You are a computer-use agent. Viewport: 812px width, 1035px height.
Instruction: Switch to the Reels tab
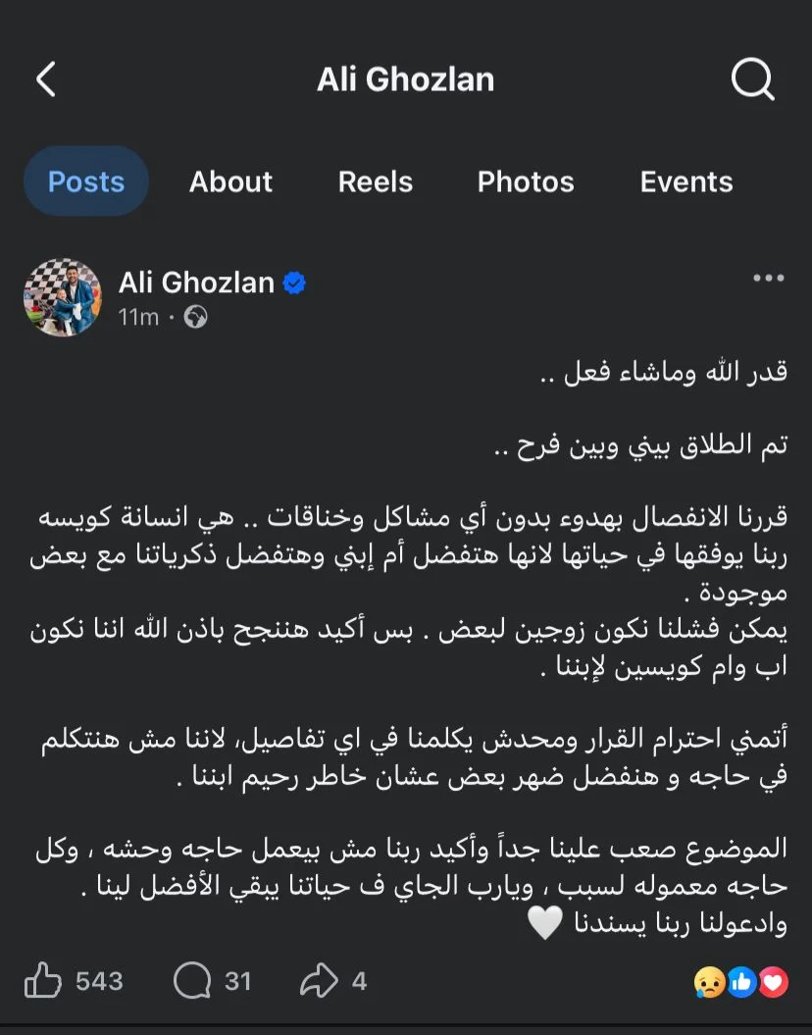[376, 181]
